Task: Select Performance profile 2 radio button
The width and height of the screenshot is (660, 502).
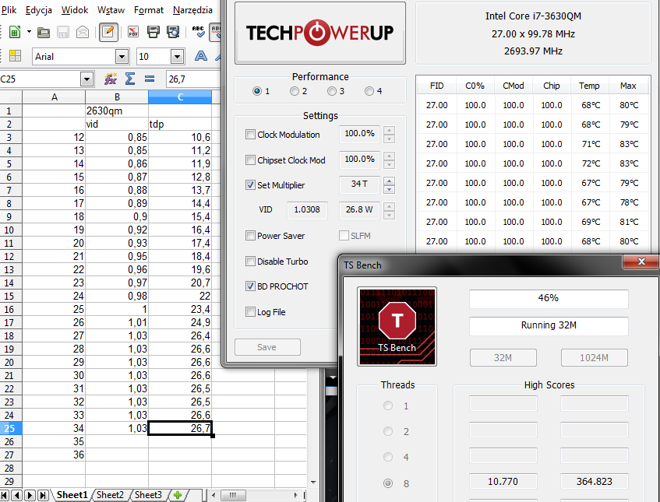Action: point(295,91)
